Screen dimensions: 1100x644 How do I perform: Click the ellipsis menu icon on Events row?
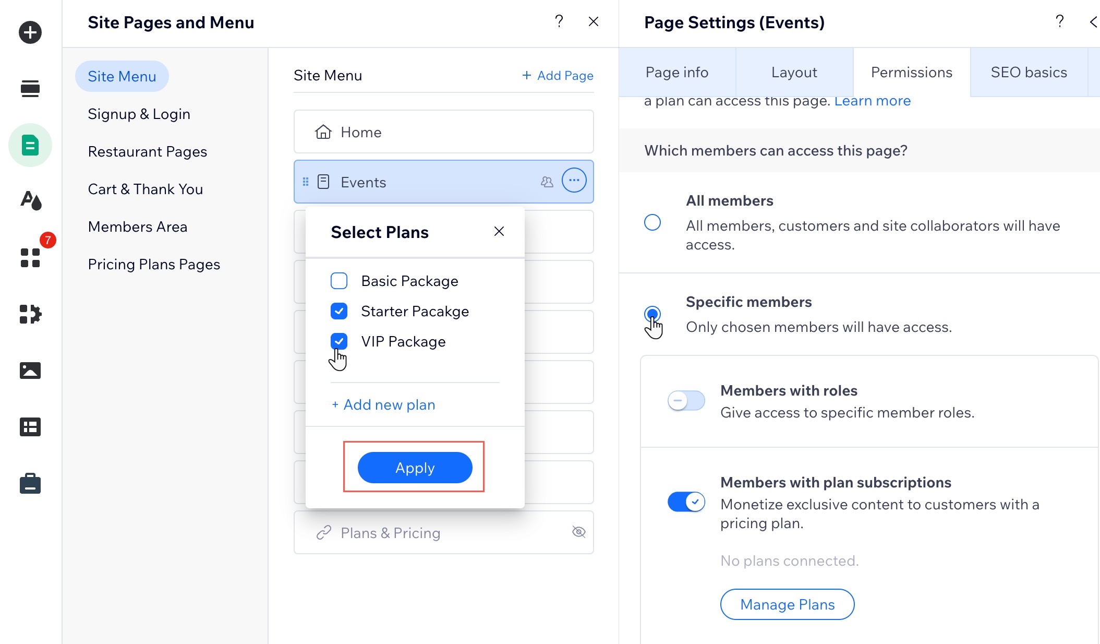coord(574,182)
